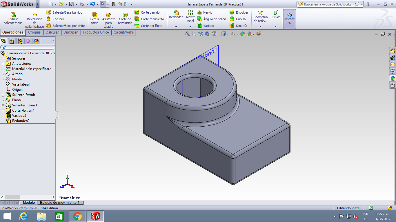Expand the Saliente-Extruir1 feature node
This screenshot has width=396, height=222.
(x=3, y=95)
